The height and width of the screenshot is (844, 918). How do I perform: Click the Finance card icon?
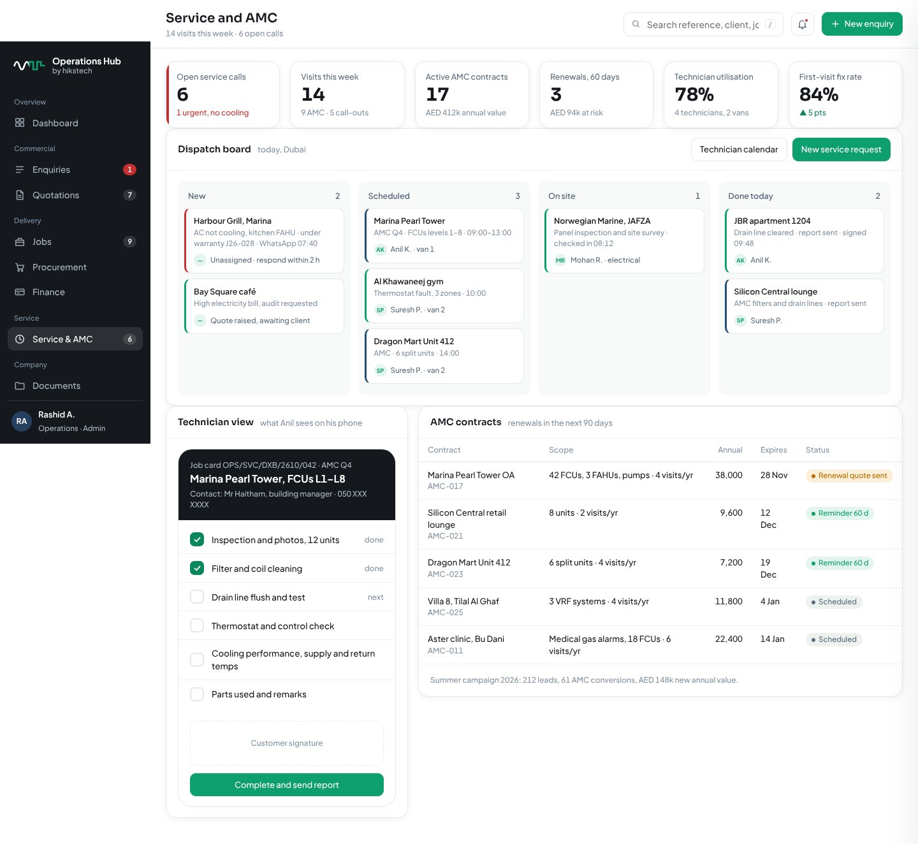click(x=20, y=292)
